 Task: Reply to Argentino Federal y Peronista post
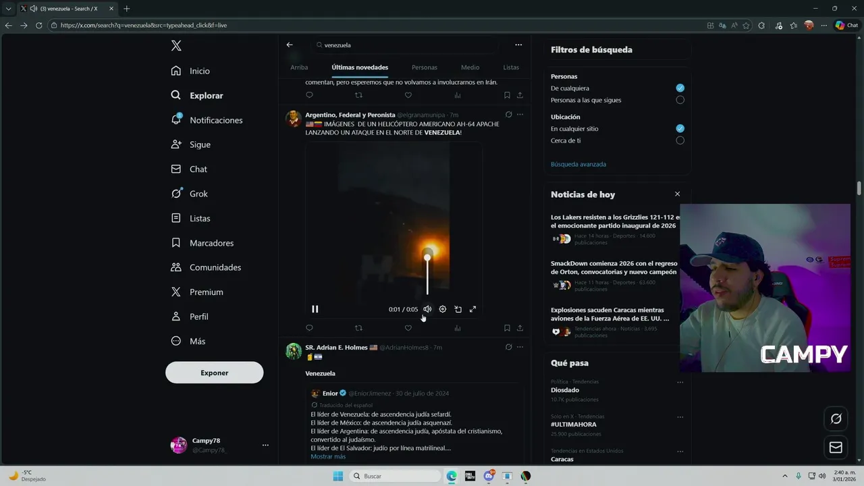309,328
